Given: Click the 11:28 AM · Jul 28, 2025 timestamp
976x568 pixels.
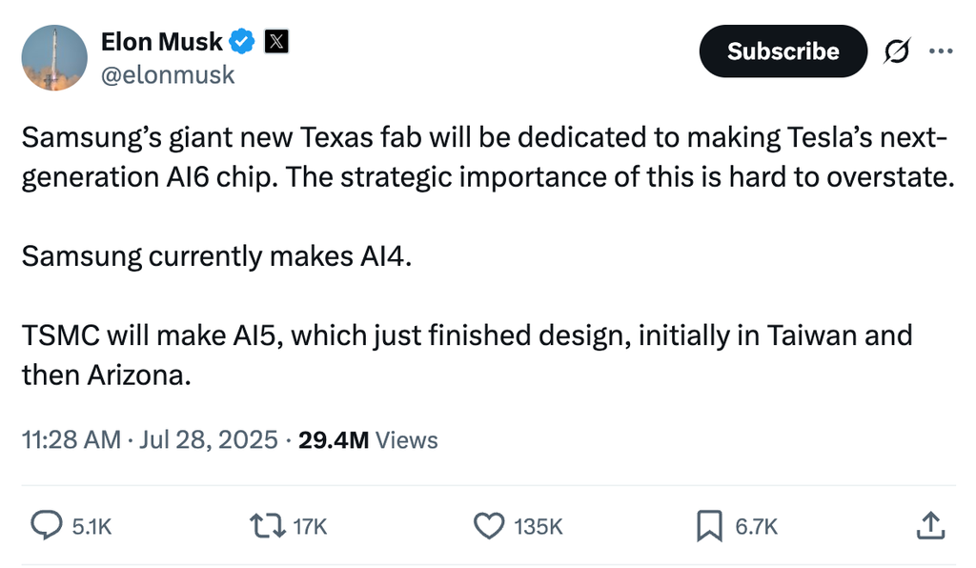Looking at the screenshot, I should click(151, 440).
